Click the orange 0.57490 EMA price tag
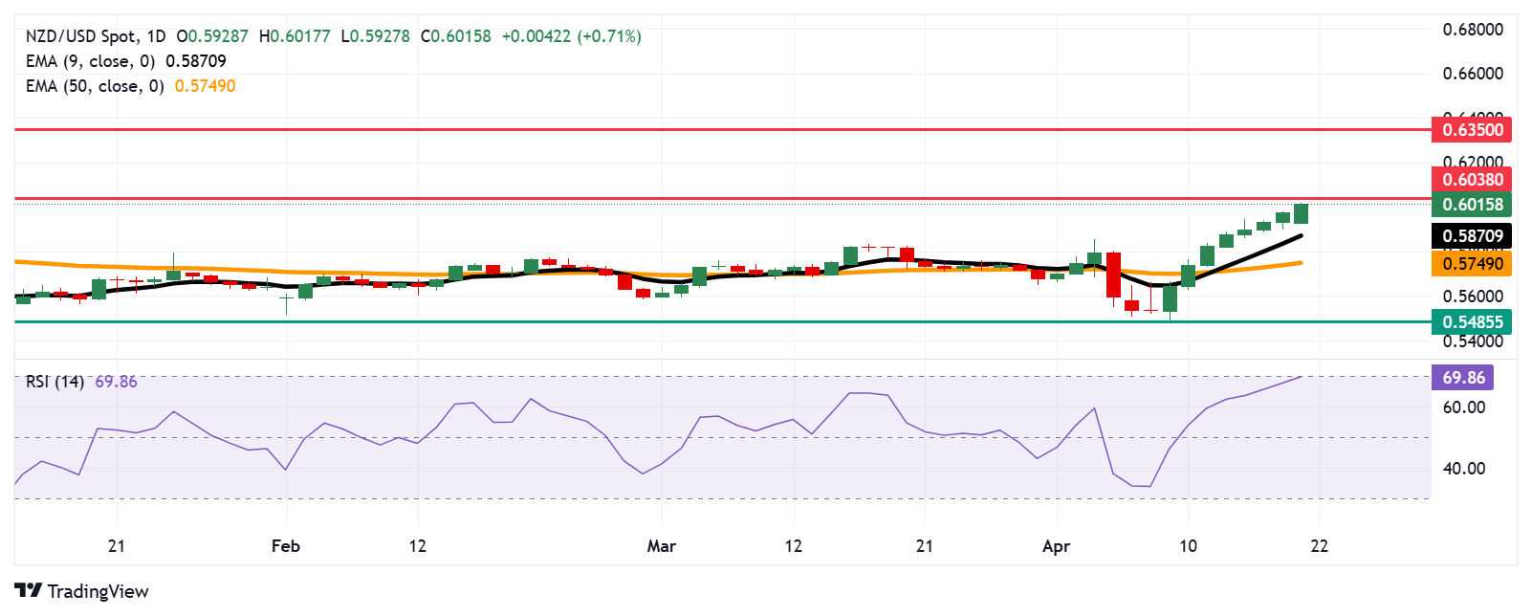Viewport: 1532px width, 616px height. click(1472, 263)
